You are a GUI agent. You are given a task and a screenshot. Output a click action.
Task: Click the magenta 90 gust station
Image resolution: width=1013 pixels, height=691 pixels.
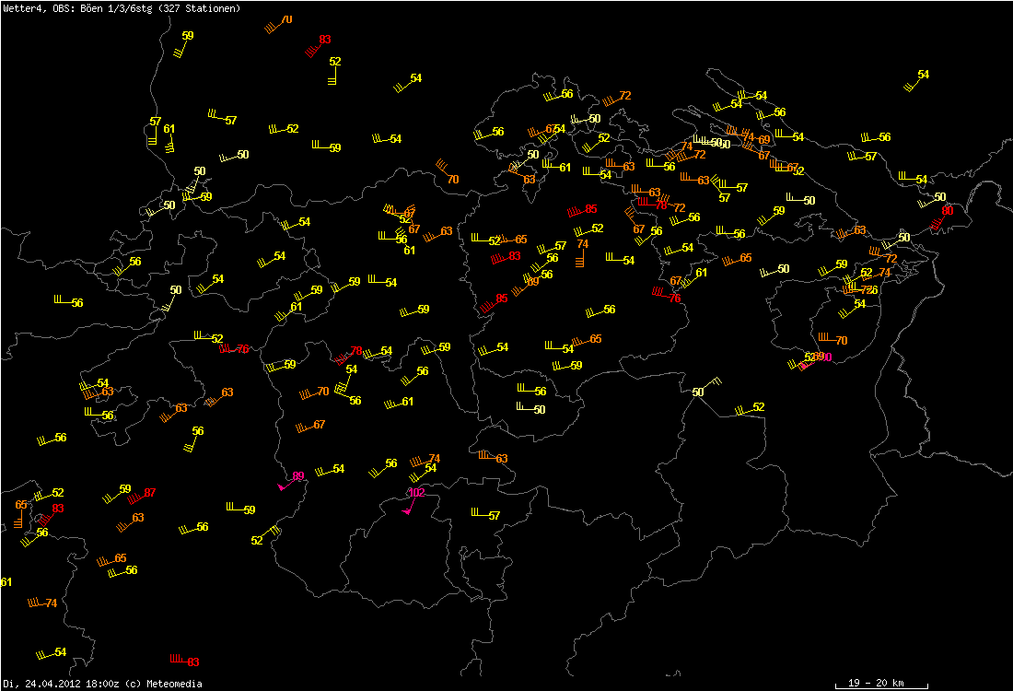pyautogui.click(x=824, y=357)
